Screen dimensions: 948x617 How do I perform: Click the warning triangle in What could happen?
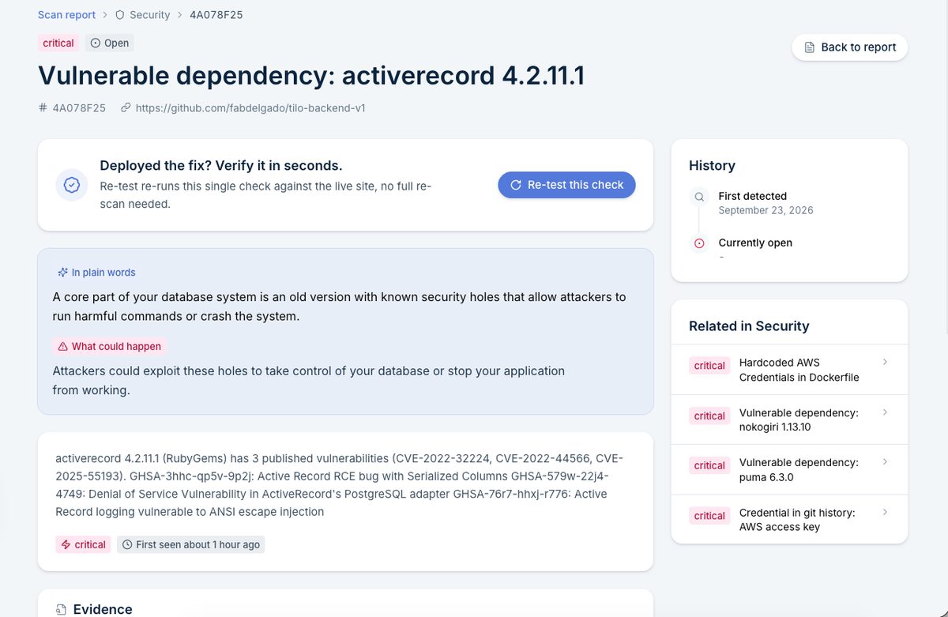pyautogui.click(x=62, y=347)
